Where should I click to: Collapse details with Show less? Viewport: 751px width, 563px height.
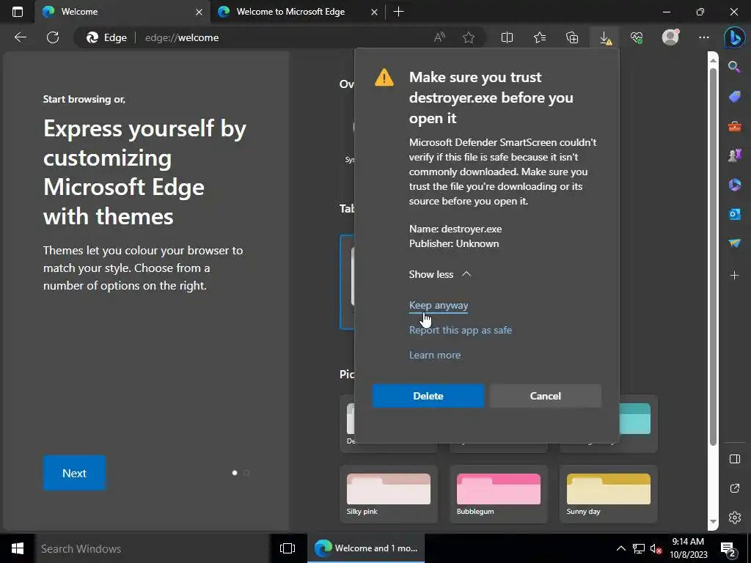[440, 274]
